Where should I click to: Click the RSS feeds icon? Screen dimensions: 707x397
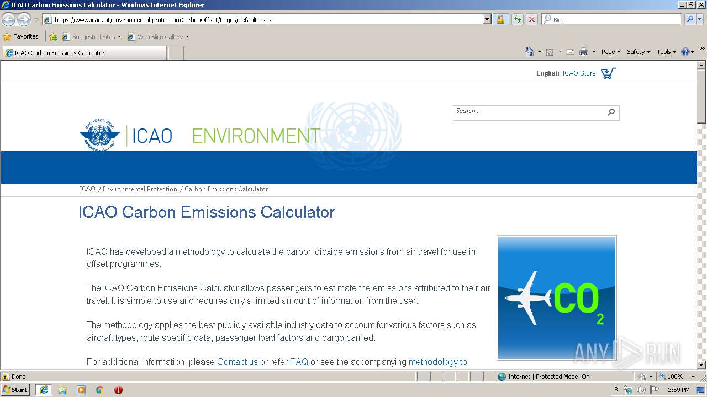coord(550,52)
